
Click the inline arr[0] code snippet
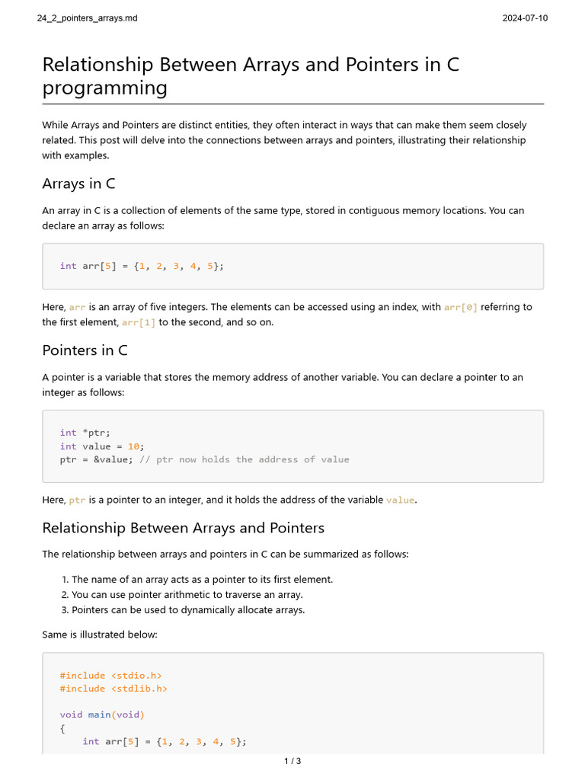click(x=461, y=307)
